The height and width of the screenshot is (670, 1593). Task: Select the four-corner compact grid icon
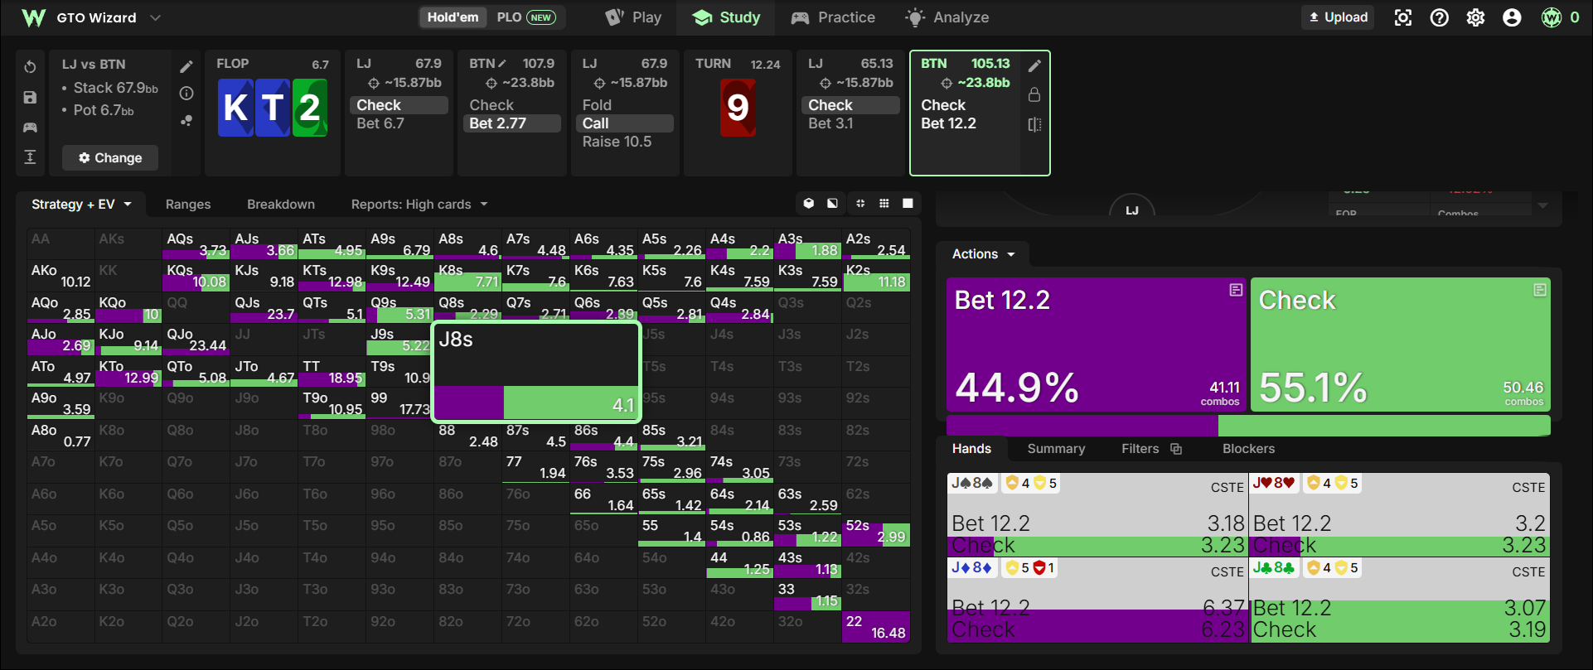[x=860, y=204]
